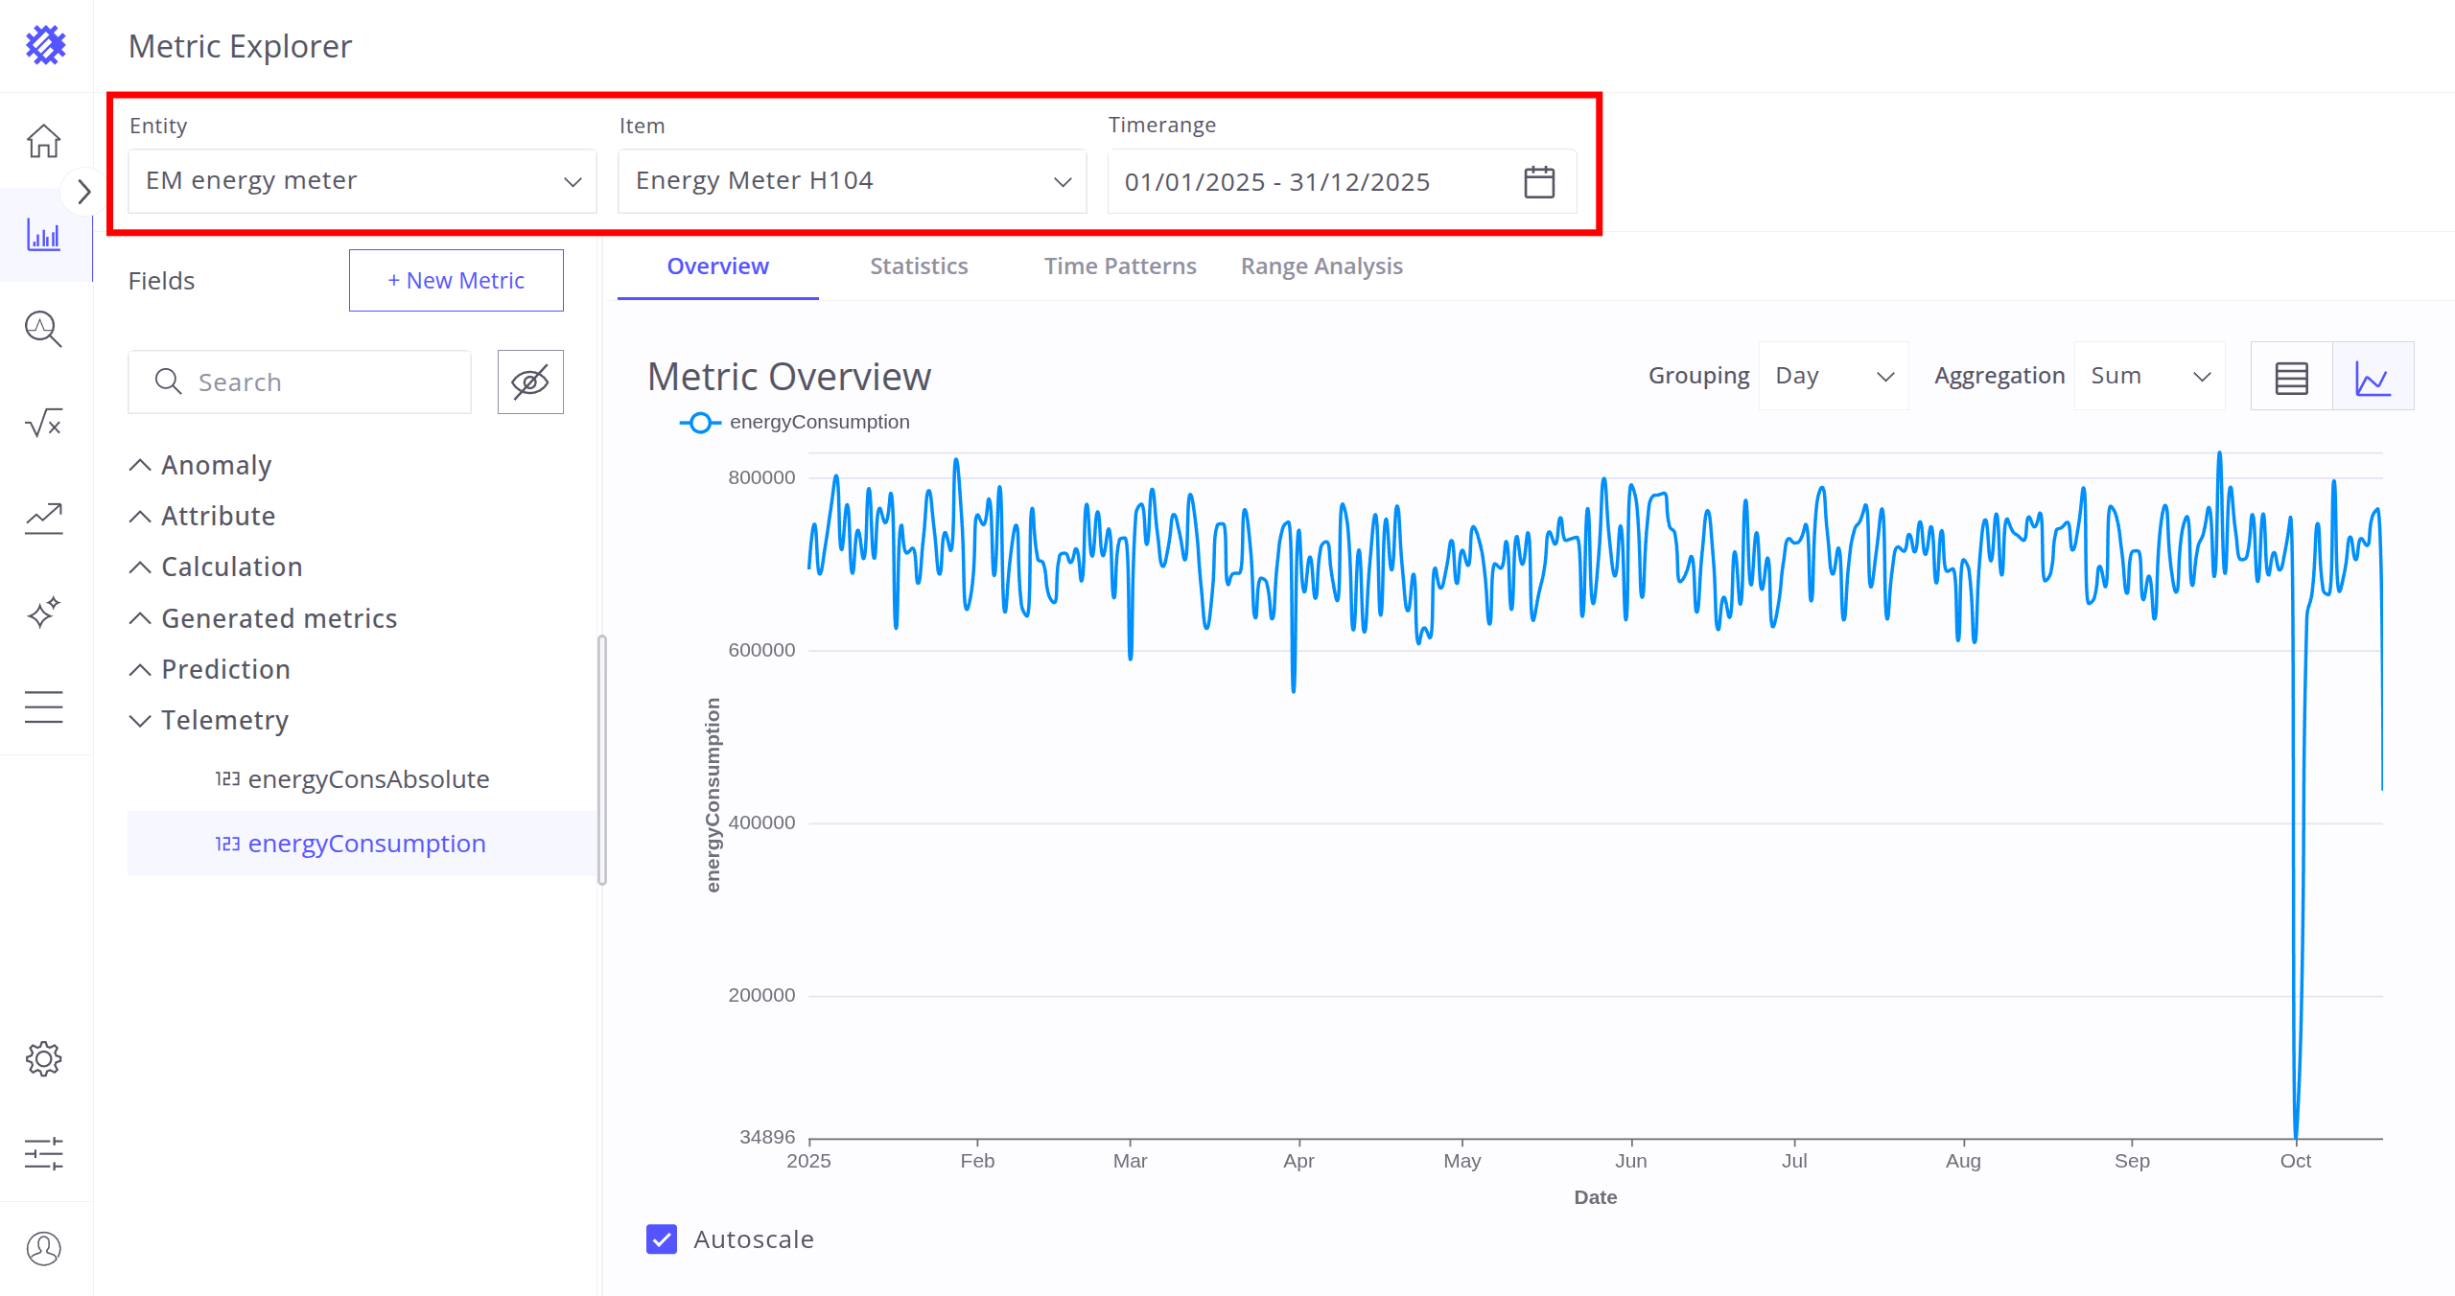2455x1296 pixels.
Task: Toggle hidden fields eye icon
Action: [x=530, y=382]
